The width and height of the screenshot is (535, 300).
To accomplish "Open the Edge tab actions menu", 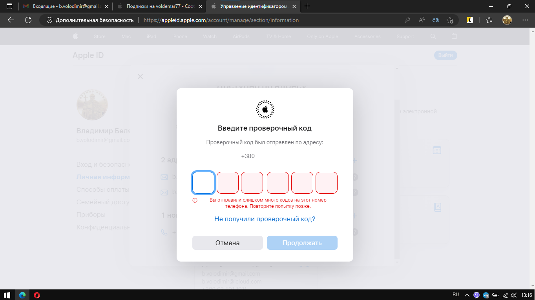I will point(9,6).
